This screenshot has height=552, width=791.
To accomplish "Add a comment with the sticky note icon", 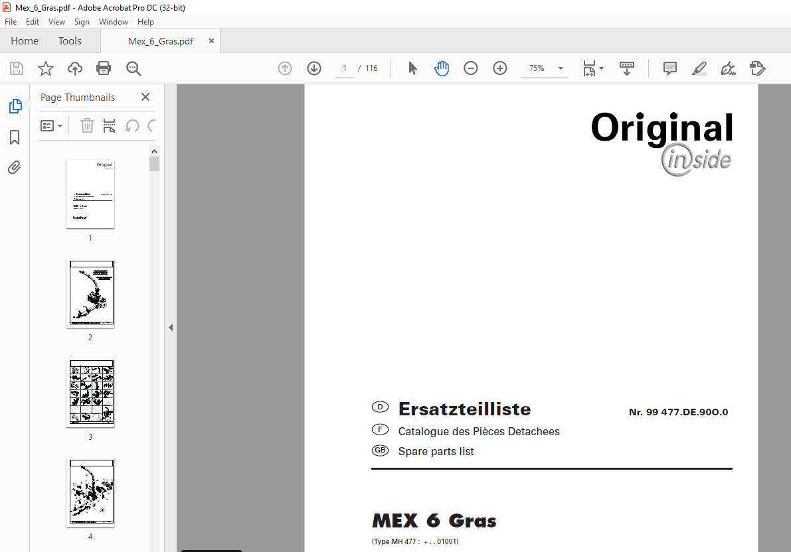I will [670, 68].
